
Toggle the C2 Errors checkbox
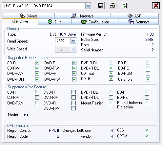[148, 79]
